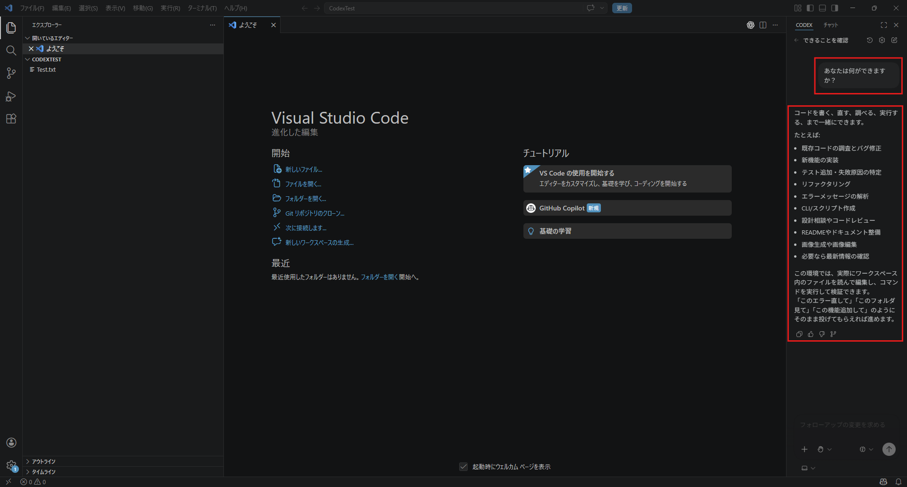Click the フォルダーを開く... link
907x487 pixels.
coord(305,199)
